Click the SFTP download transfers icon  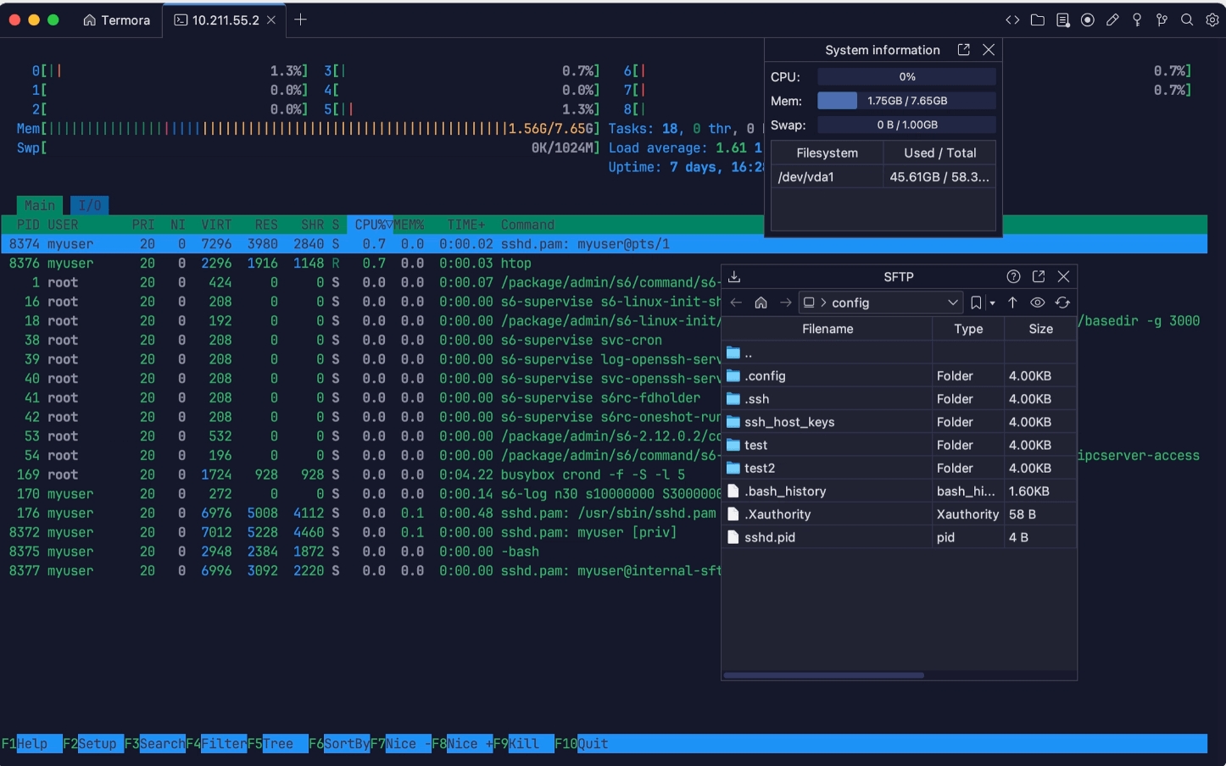click(x=734, y=276)
